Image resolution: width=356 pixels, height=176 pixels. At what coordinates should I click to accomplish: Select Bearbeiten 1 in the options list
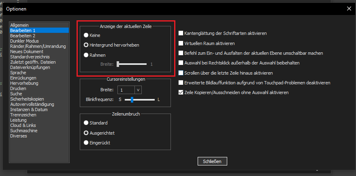click(39, 30)
